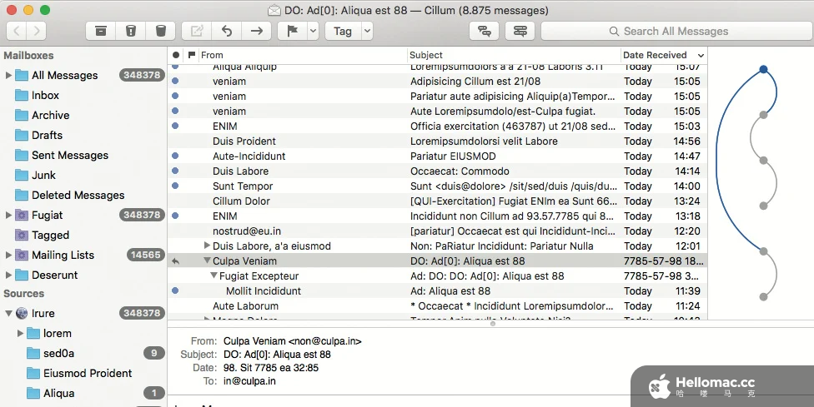
Task: Flag the selected message with flag icon
Action: coord(292,31)
